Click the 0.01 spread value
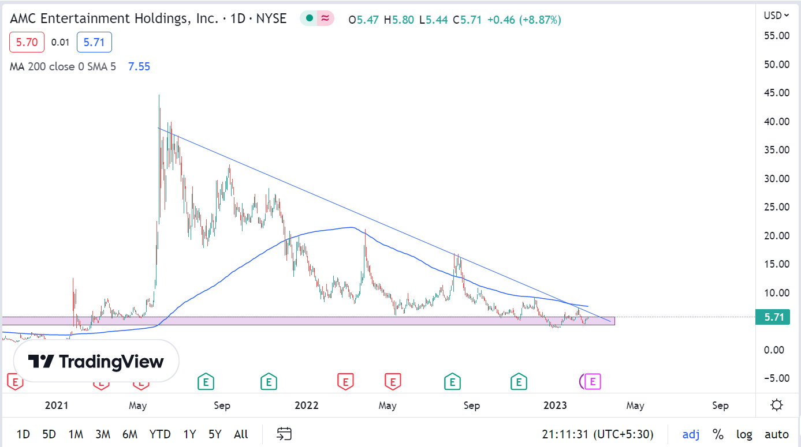801x447 pixels. [60, 42]
